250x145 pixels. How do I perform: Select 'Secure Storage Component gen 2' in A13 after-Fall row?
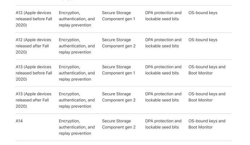119,97
